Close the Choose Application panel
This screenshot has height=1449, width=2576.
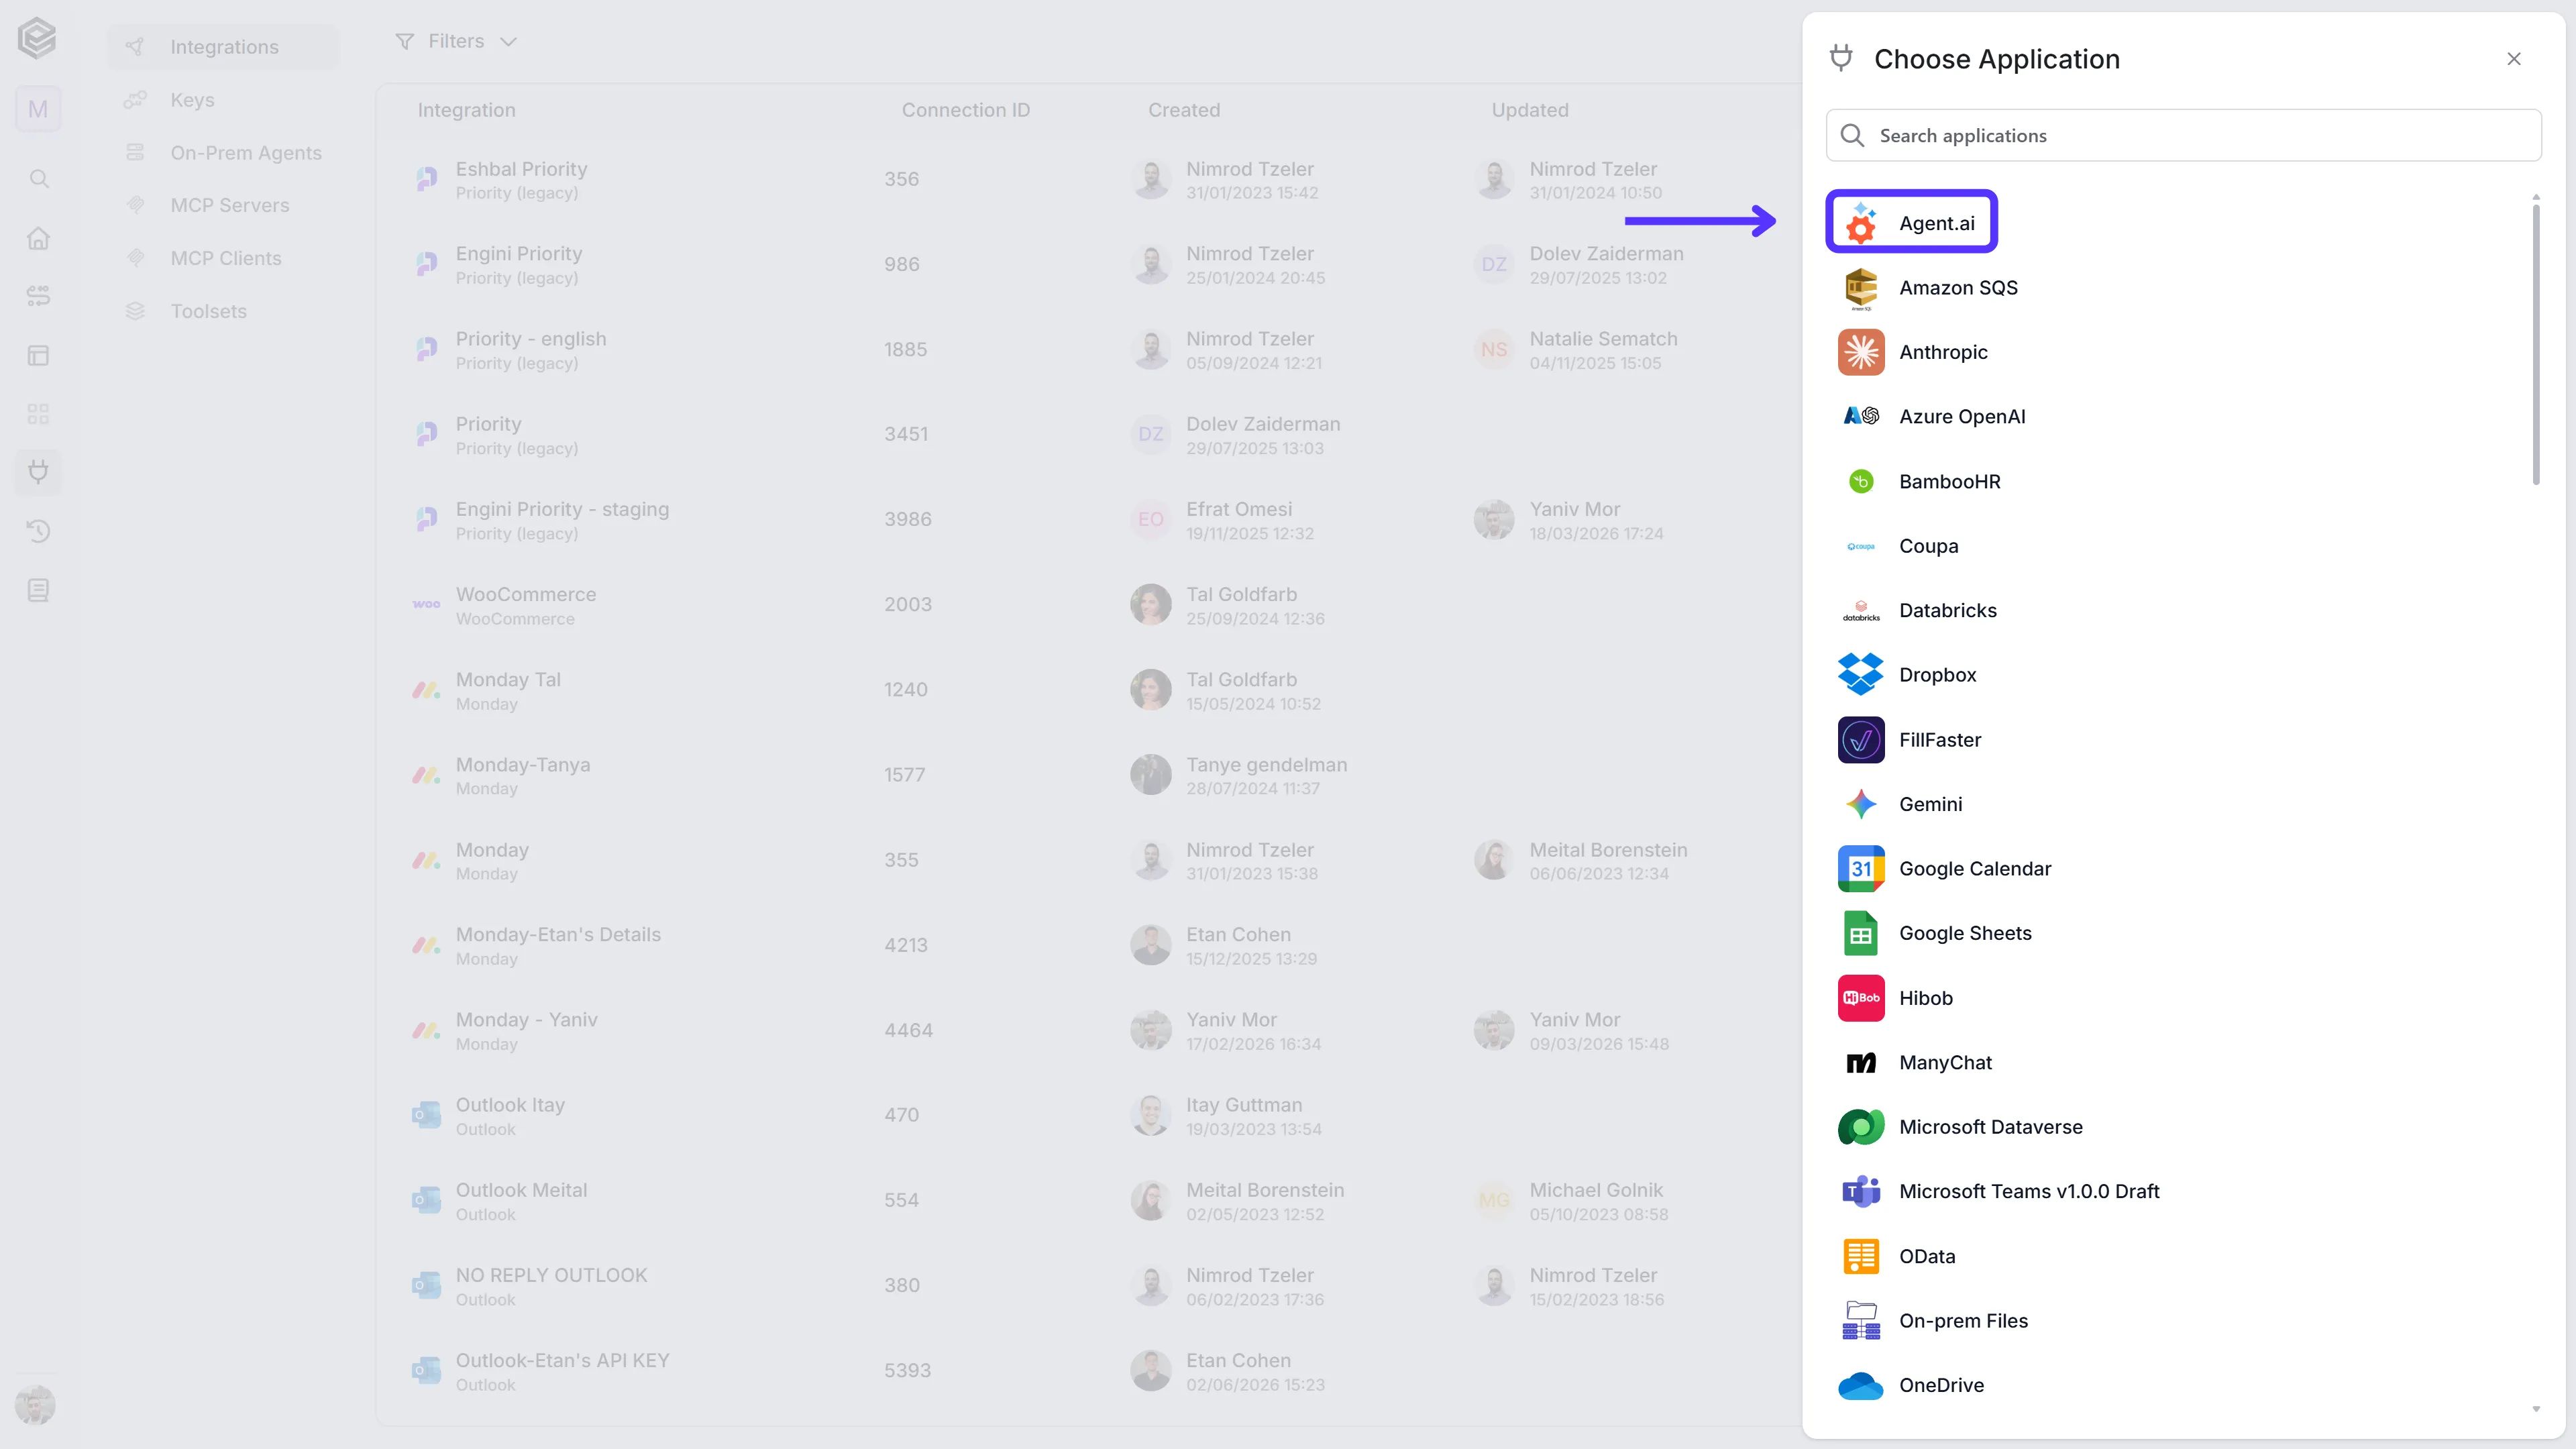click(x=2513, y=59)
